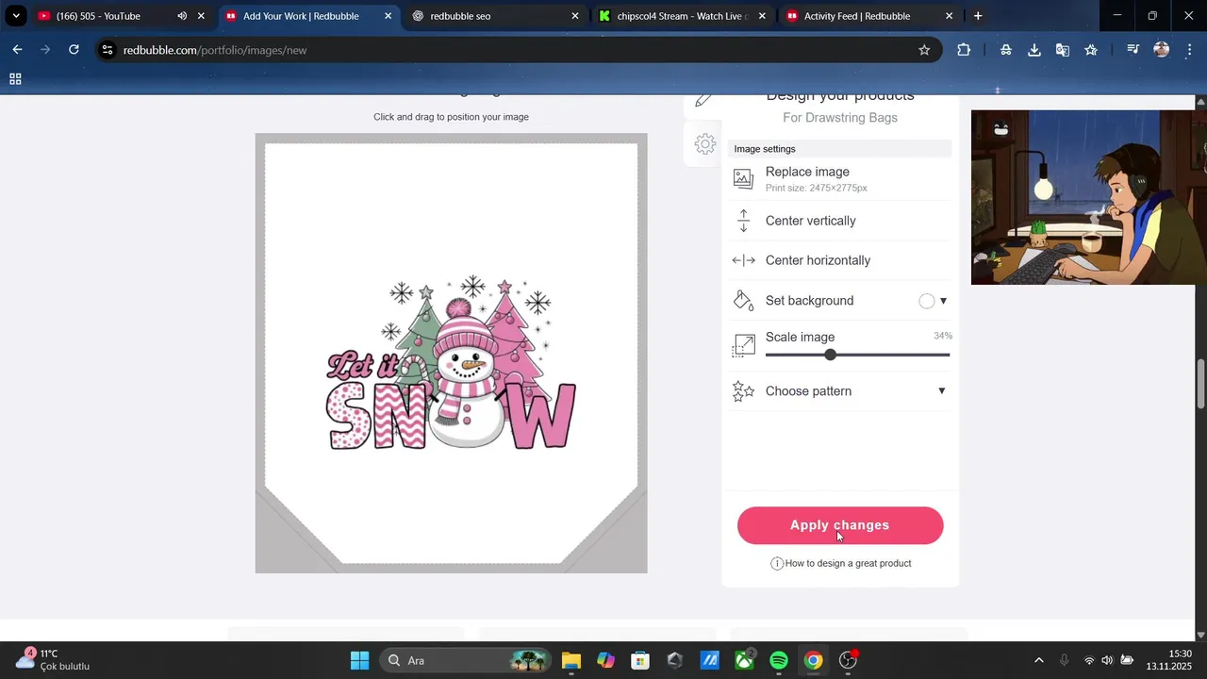The height and width of the screenshot is (679, 1207).
Task: Open the Chrome profile avatar
Action: 1162,50
